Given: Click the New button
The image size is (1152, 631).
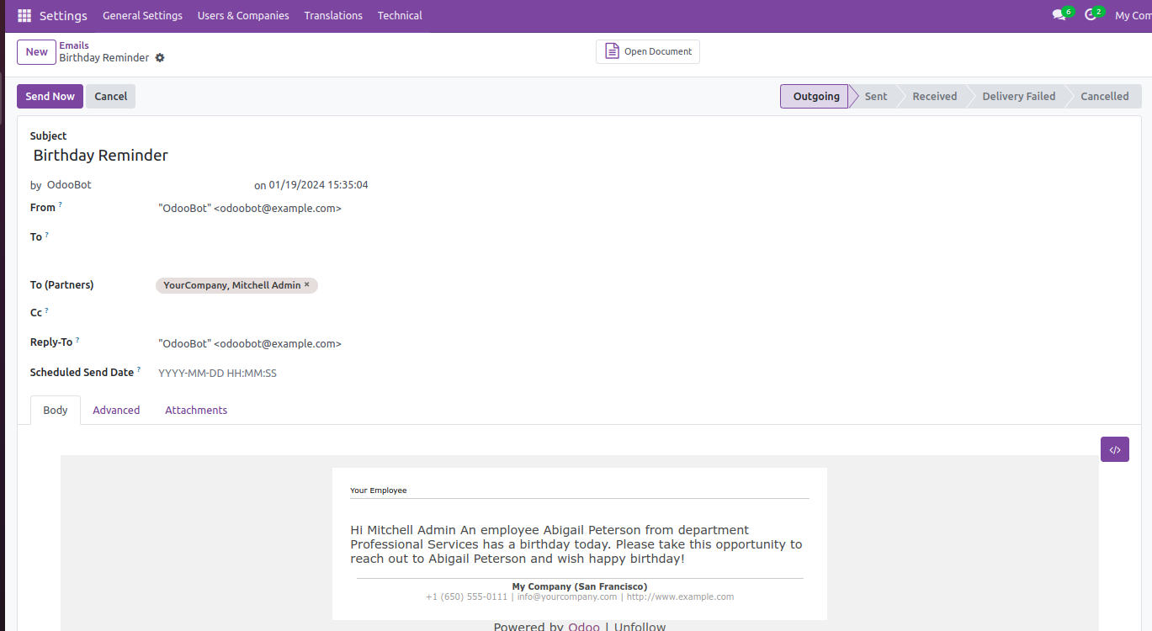Looking at the screenshot, I should click(37, 52).
